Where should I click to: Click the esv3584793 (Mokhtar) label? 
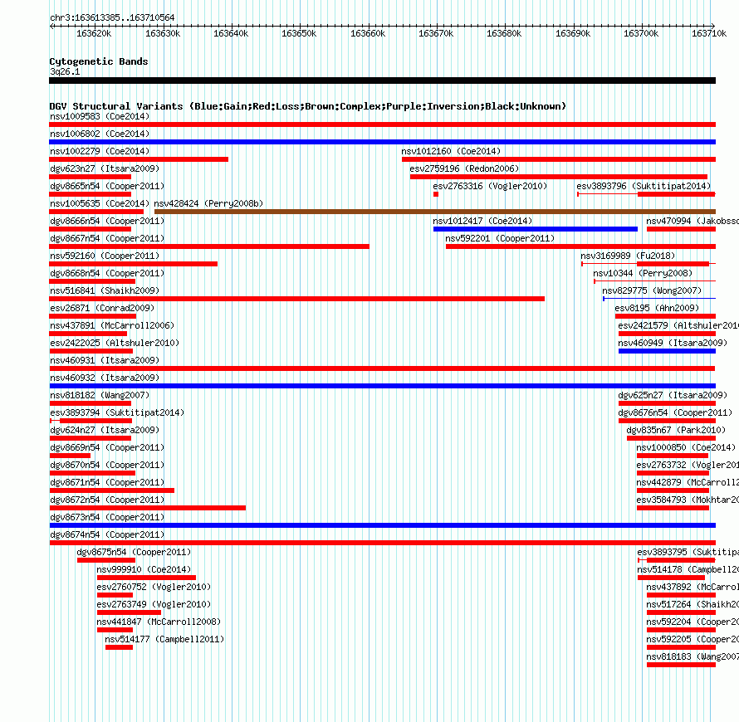688,500
